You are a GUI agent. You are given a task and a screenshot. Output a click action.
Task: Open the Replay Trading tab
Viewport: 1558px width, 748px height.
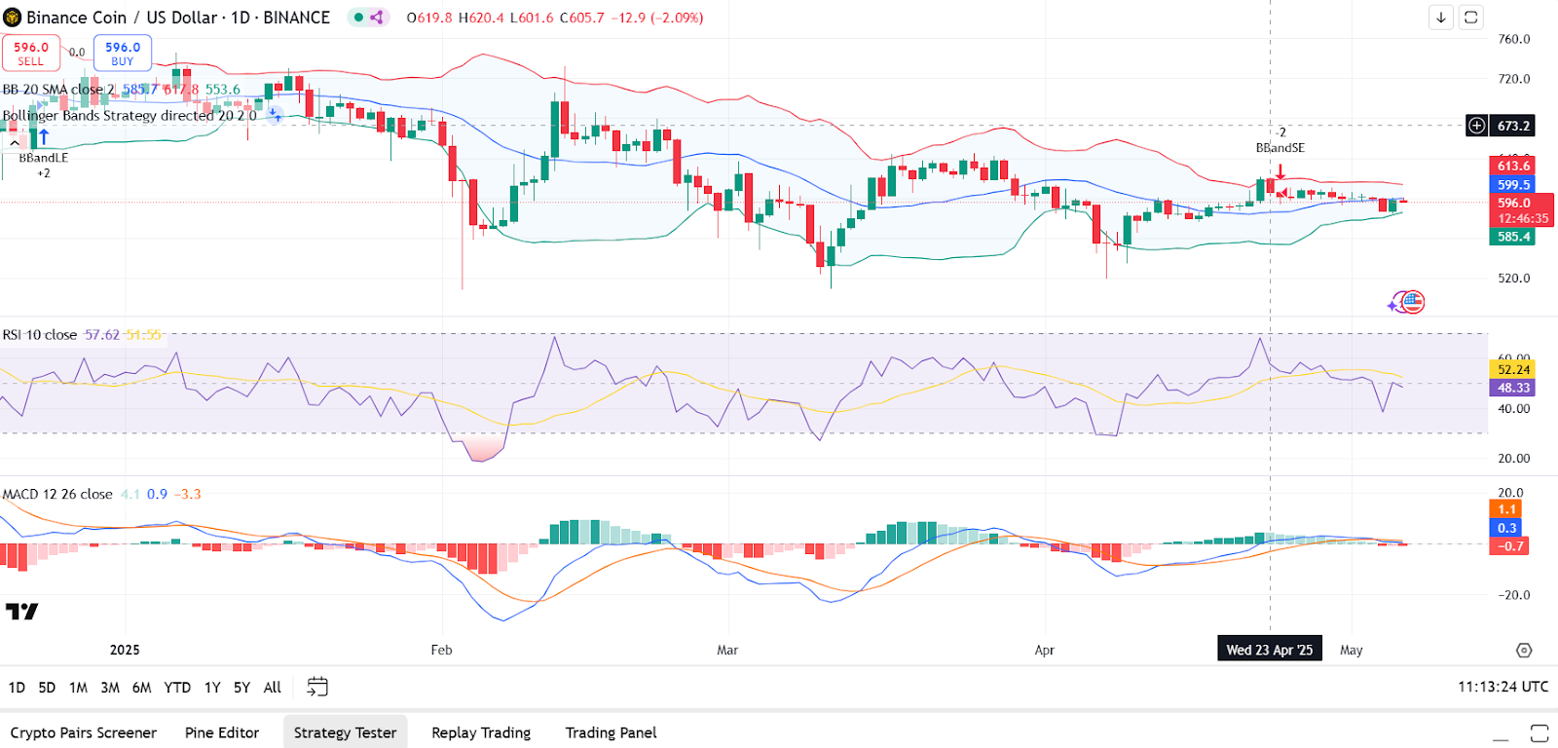coord(481,733)
